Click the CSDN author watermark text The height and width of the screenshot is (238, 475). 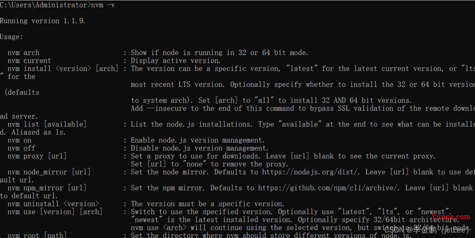427,230
